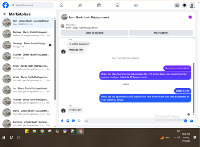
Task: Open the action center notification icon
Action: tap(195, 137)
